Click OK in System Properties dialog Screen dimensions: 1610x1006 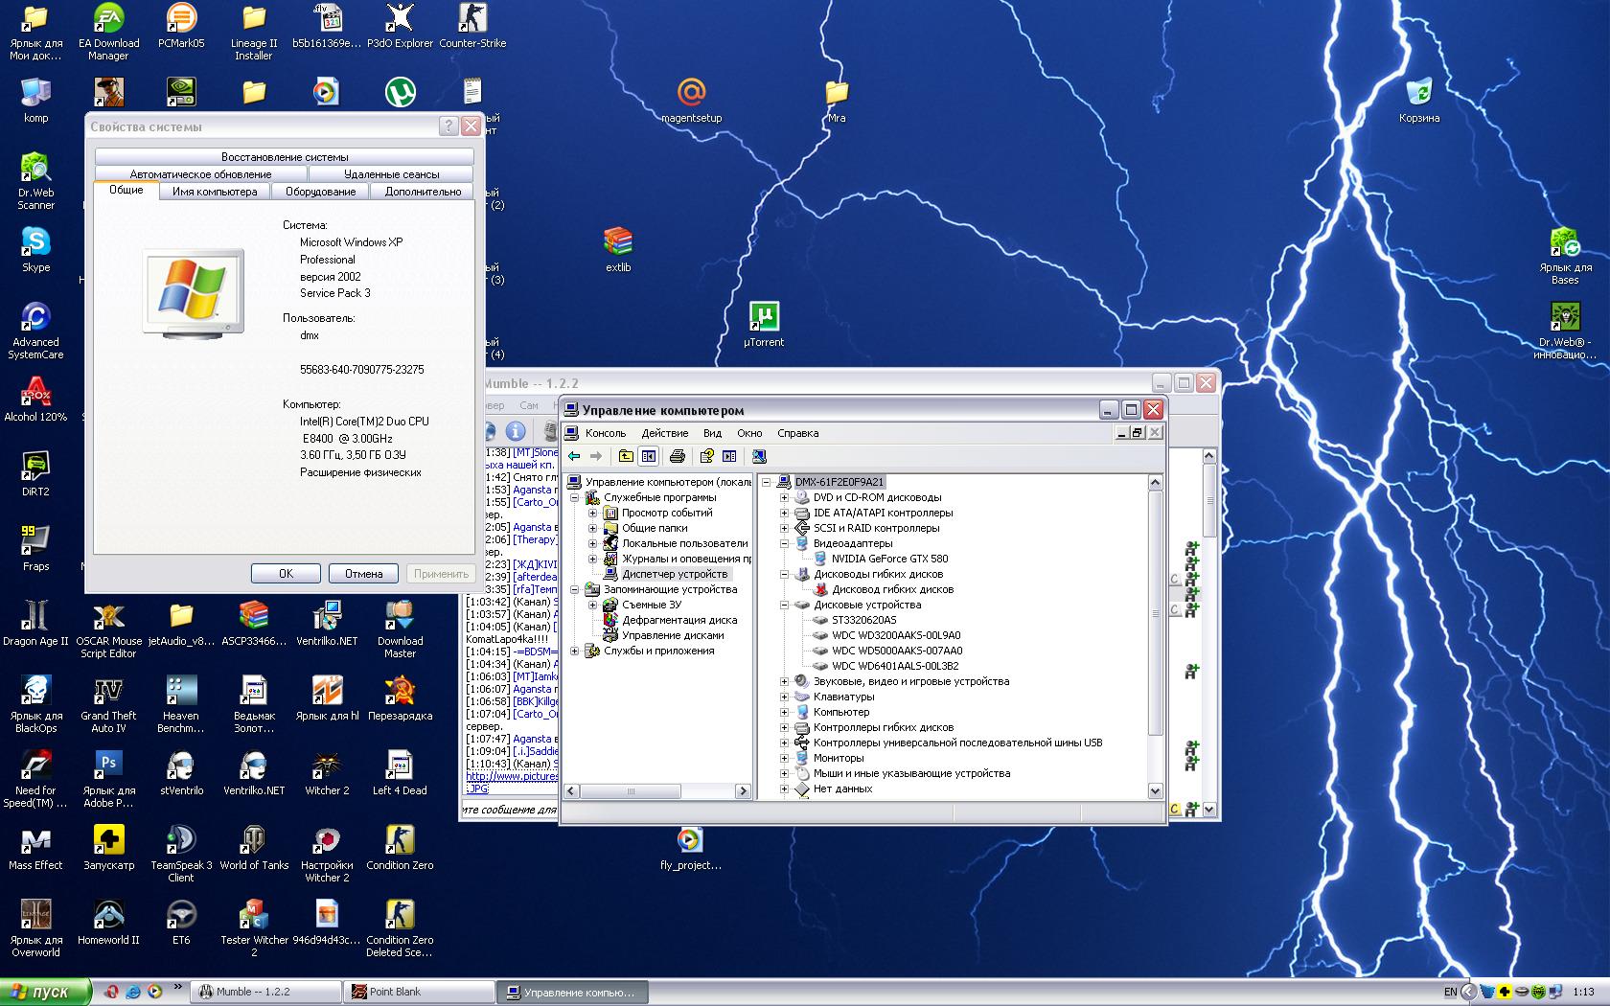click(286, 573)
